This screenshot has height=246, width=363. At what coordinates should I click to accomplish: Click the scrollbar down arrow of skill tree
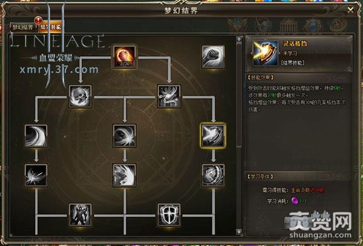[x=239, y=231]
